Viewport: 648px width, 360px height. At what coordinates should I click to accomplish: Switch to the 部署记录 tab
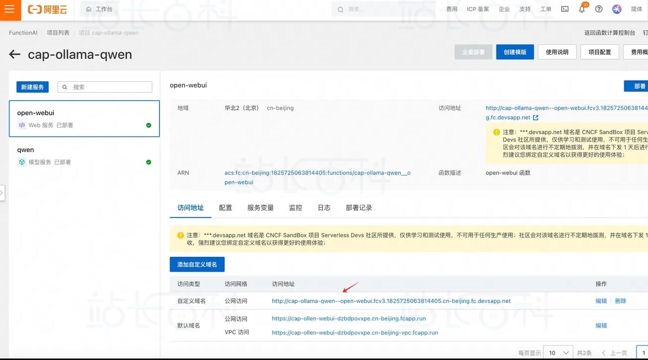[x=359, y=207]
